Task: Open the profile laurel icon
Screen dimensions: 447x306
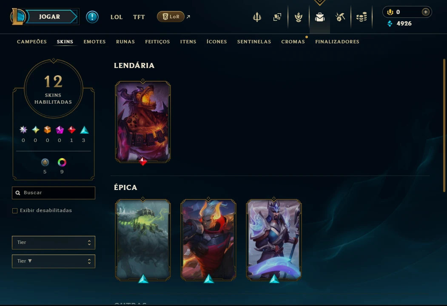Action: [x=299, y=17]
